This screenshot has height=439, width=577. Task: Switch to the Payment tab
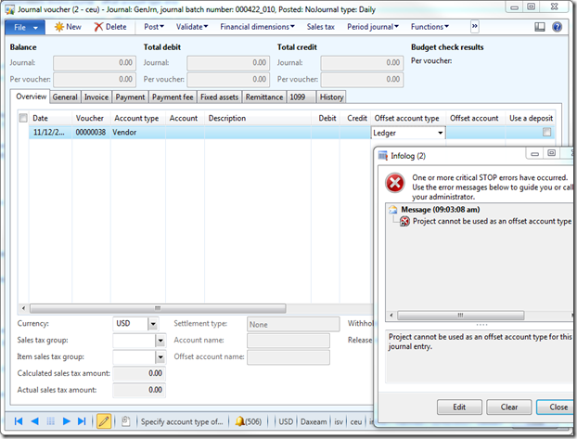point(130,97)
